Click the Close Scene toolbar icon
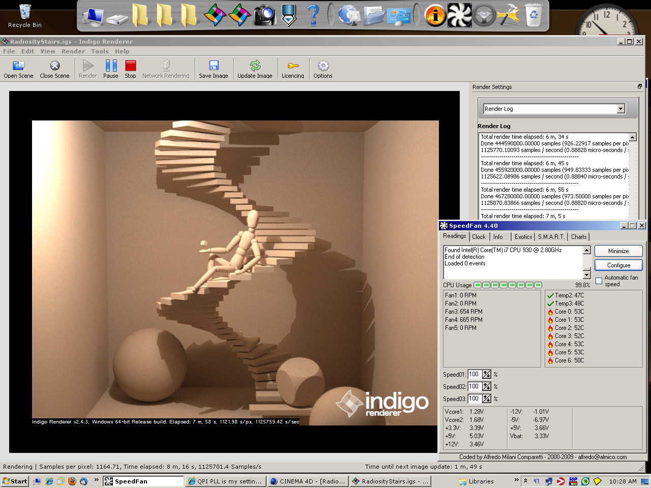651x488 pixels. 54,66
